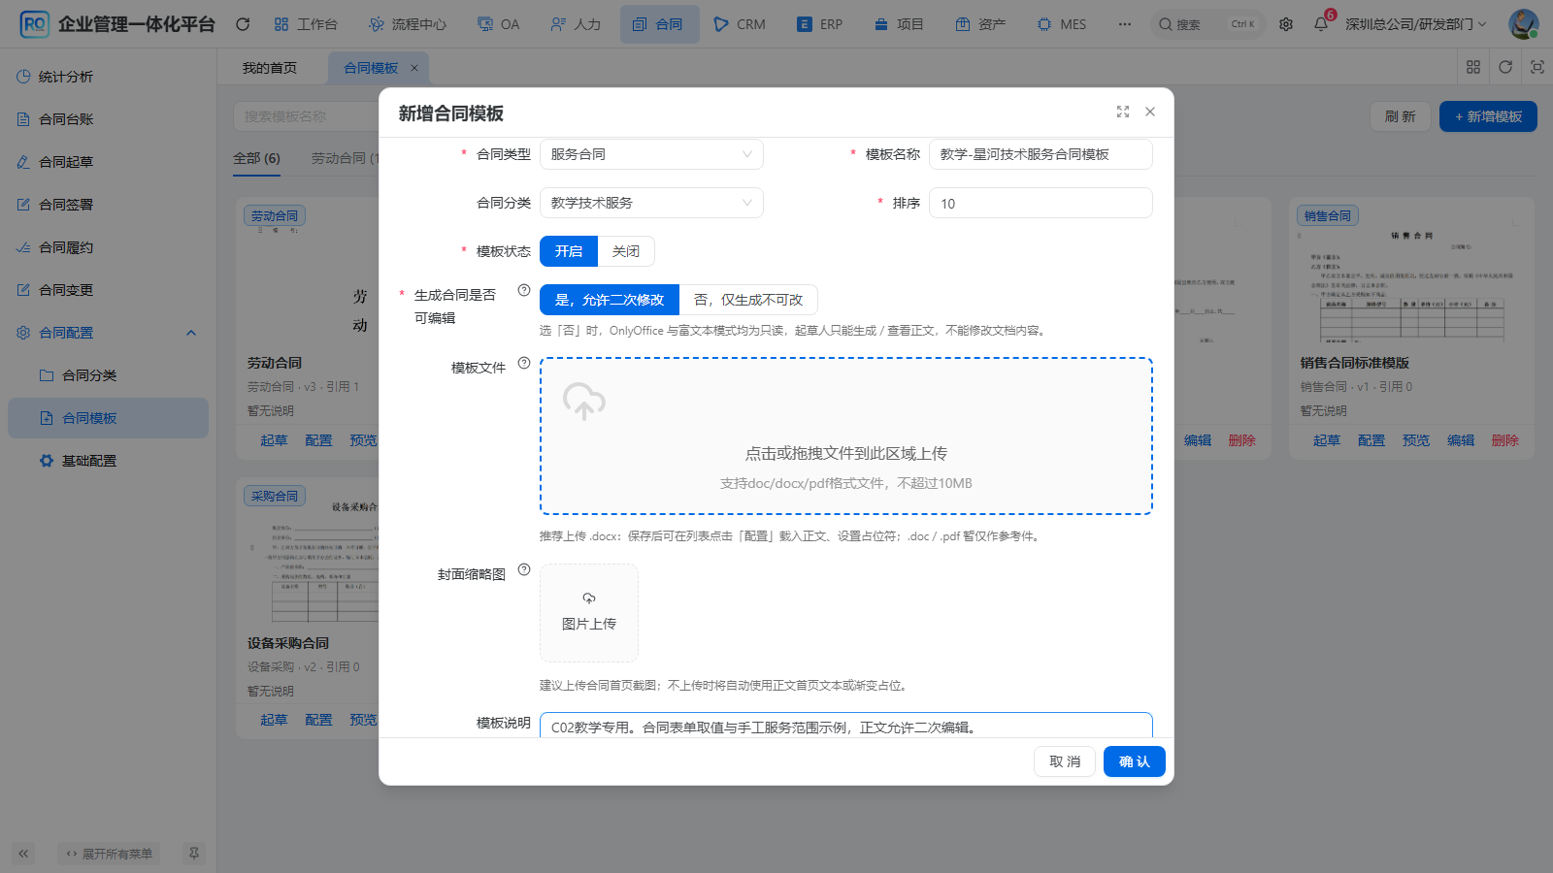Screen dimensions: 1553x873
Task: Open the 合同分类 dropdown
Action: click(x=651, y=203)
